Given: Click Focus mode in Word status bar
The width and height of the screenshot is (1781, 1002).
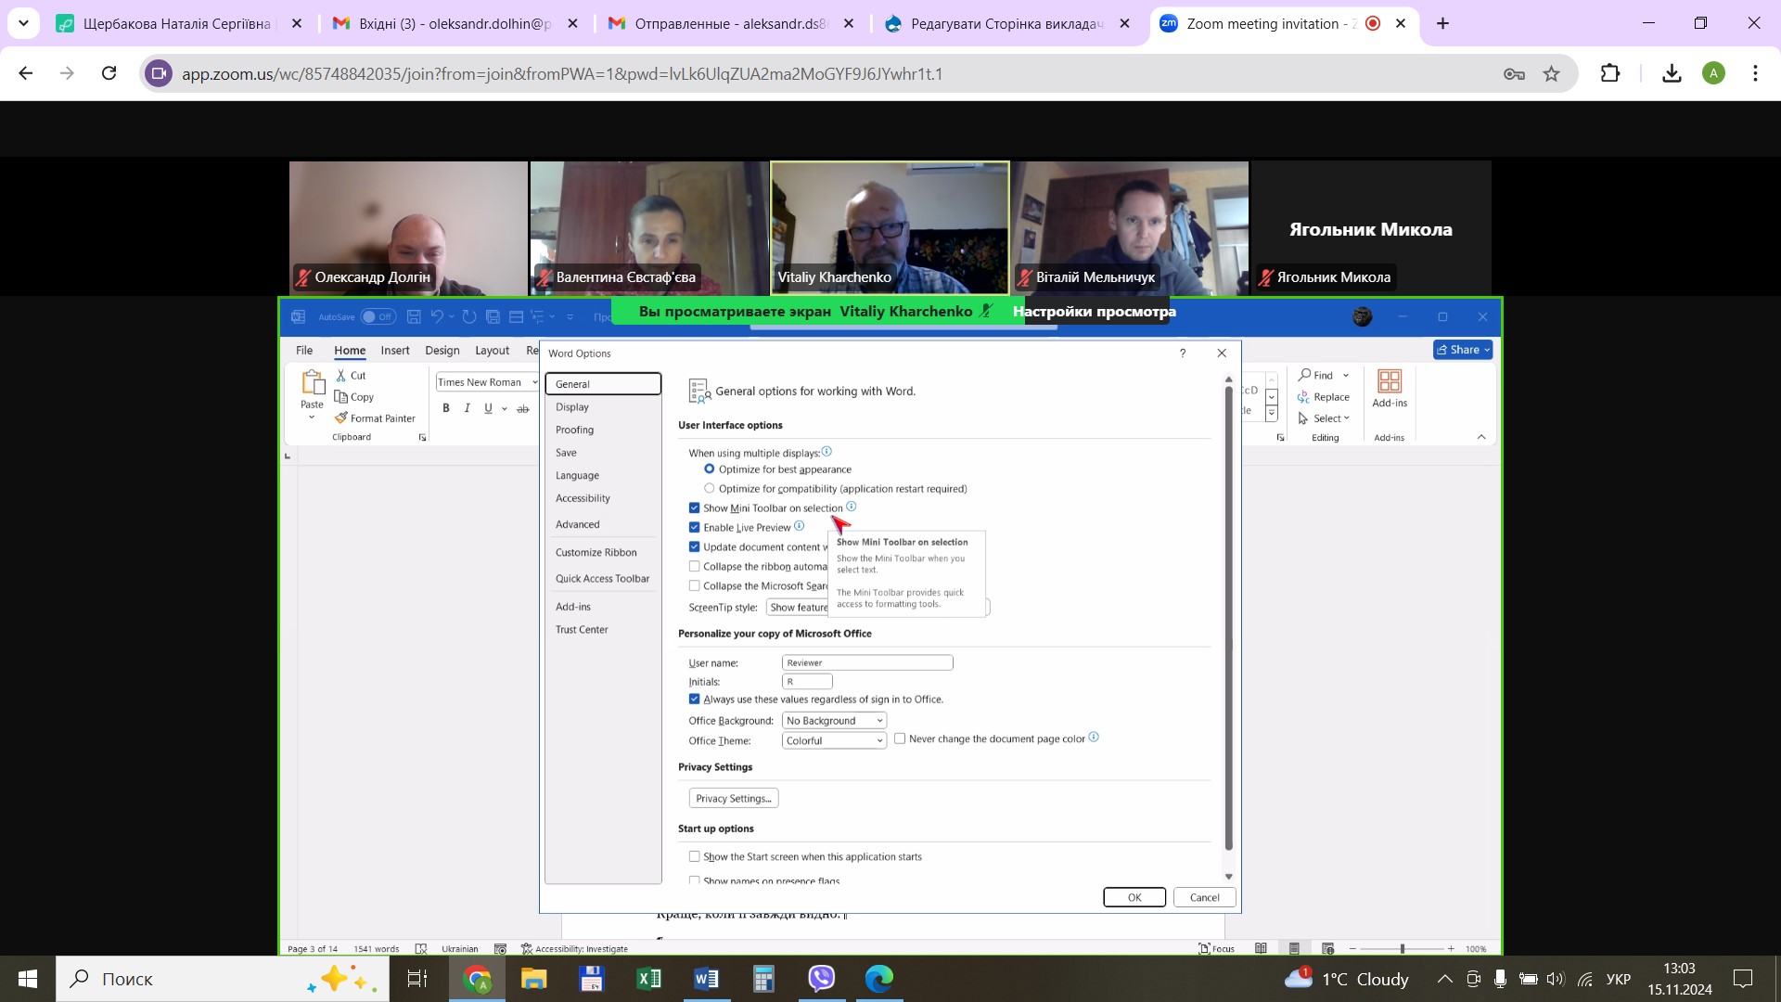Looking at the screenshot, I should 1216,948.
